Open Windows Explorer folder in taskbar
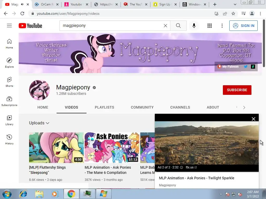This screenshot has height=199, width=266. click(39, 194)
